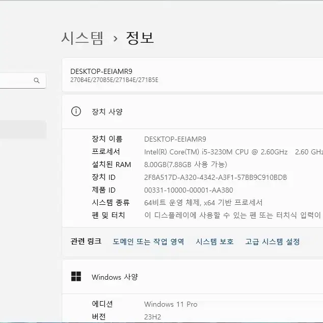Click the Windows logo icon beside Windows 사양
The image size is (323, 323).
(x=76, y=276)
